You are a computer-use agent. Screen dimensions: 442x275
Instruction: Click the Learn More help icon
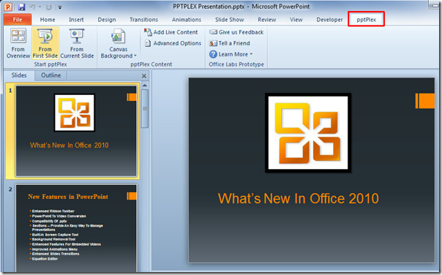pyautogui.click(x=213, y=54)
